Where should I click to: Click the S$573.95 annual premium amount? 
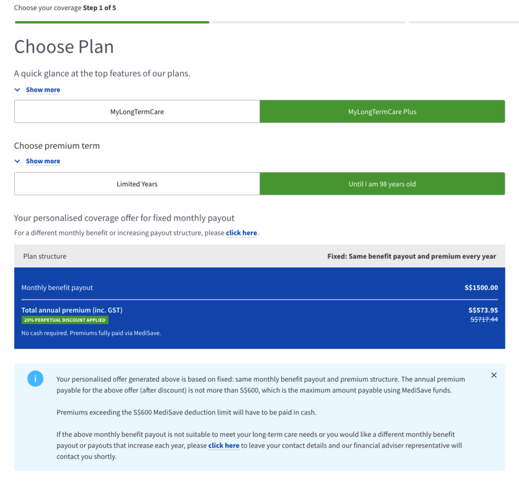[483, 310]
